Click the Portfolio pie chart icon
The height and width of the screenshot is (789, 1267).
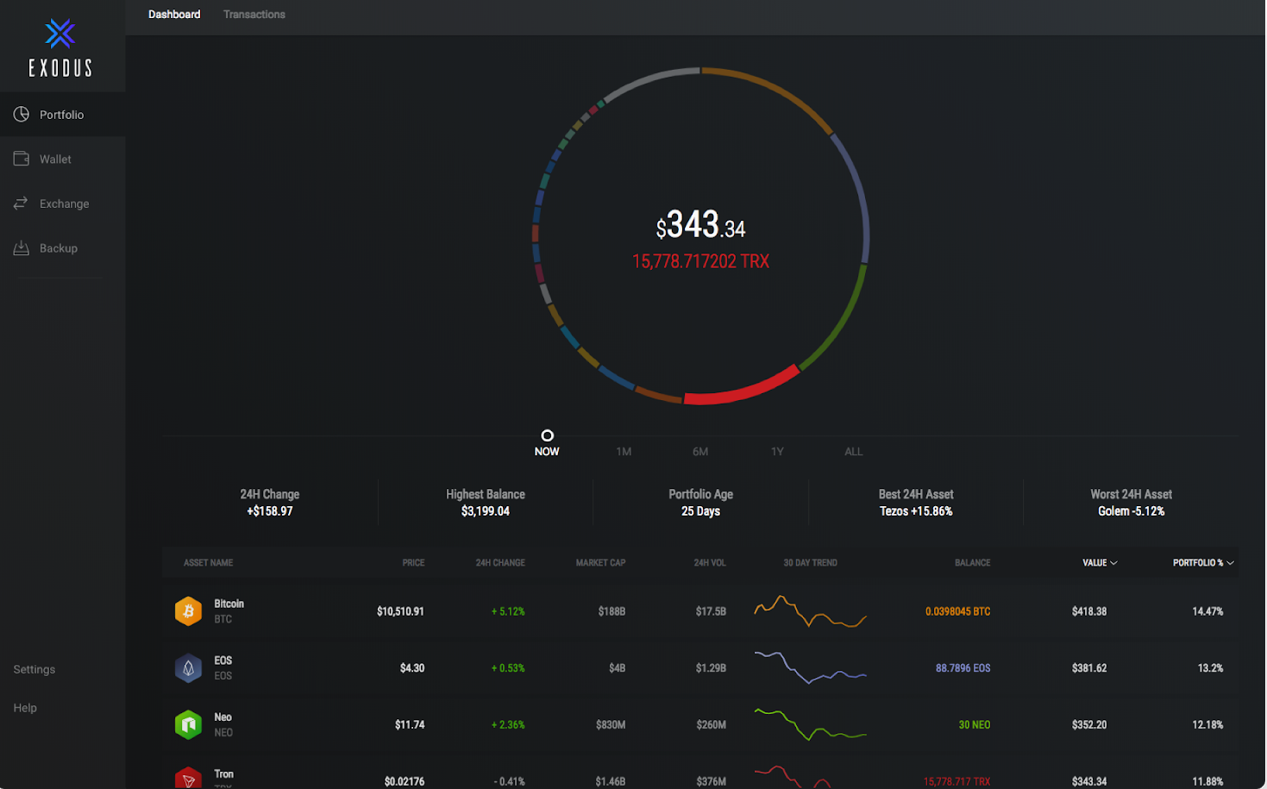click(x=22, y=114)
